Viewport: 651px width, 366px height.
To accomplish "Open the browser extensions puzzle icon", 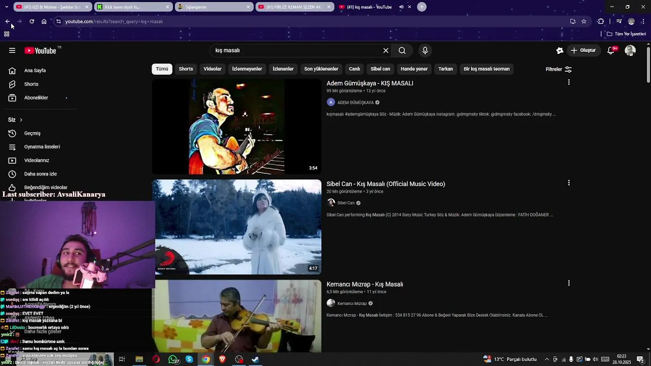I will tap(601, 21).
